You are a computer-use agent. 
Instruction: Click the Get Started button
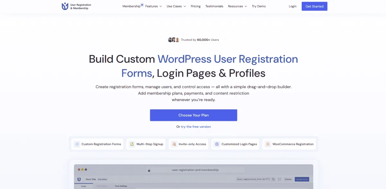(314, 6)
